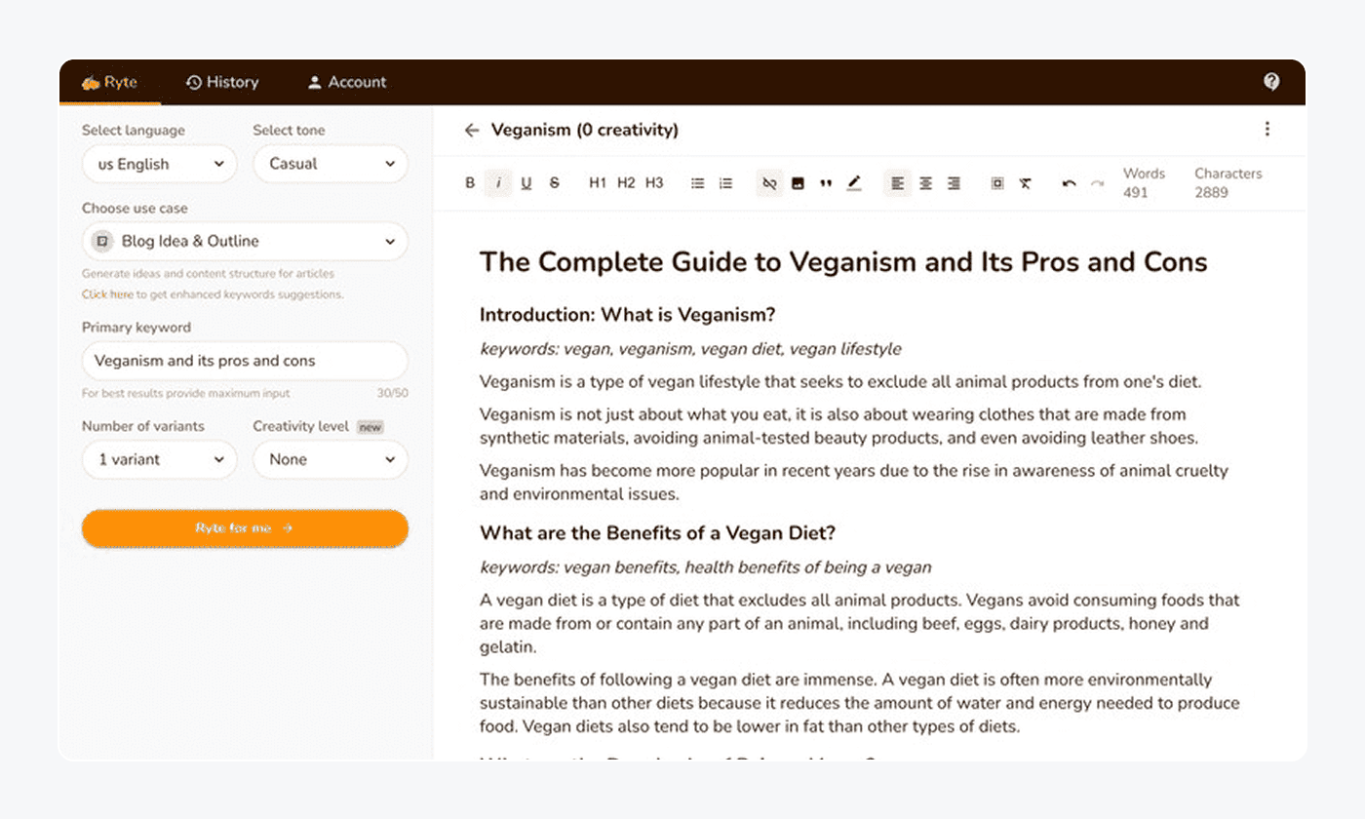The width and height of the screenshot is (1365, 819).
Task: Center-align the text
Action: [925, 183]
